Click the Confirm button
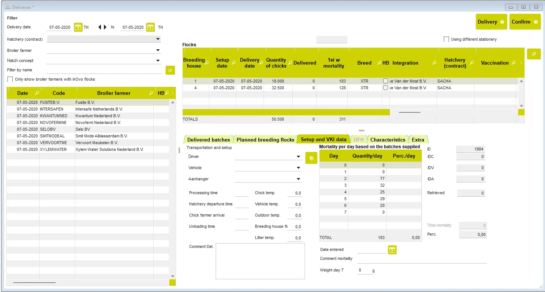 coord(525,22)
